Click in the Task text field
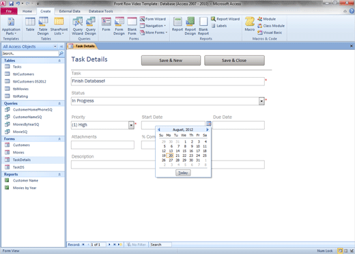The image size is (355, 254). click(168, 81)
